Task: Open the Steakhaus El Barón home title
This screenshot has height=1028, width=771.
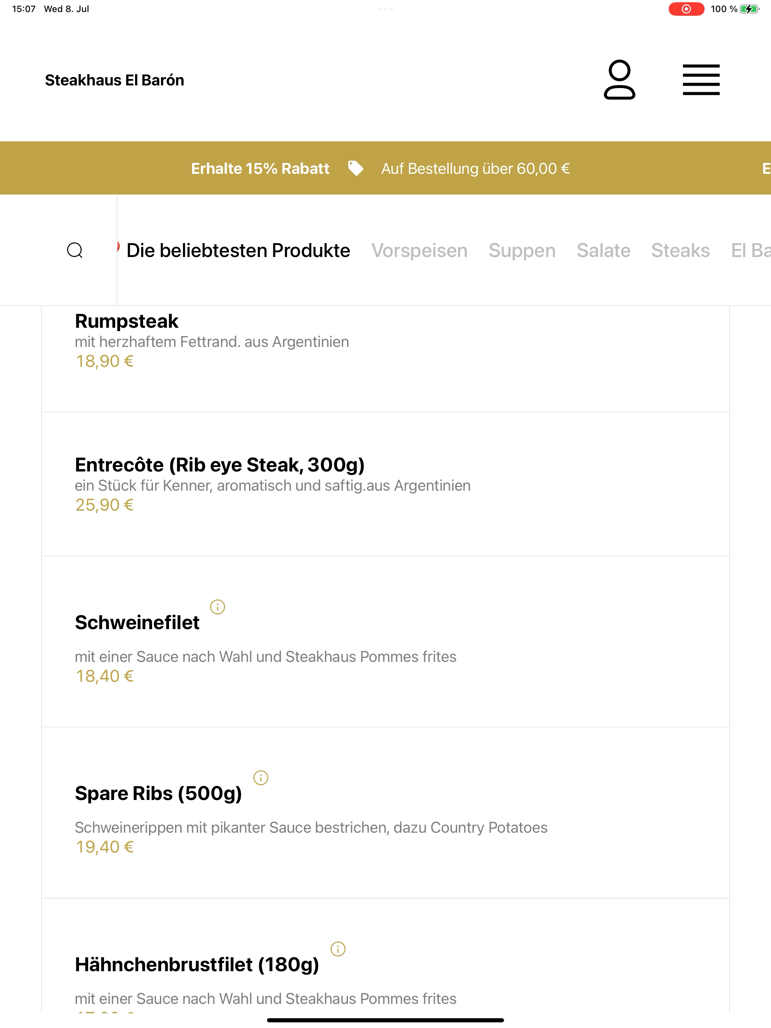Action: (114, 80)
